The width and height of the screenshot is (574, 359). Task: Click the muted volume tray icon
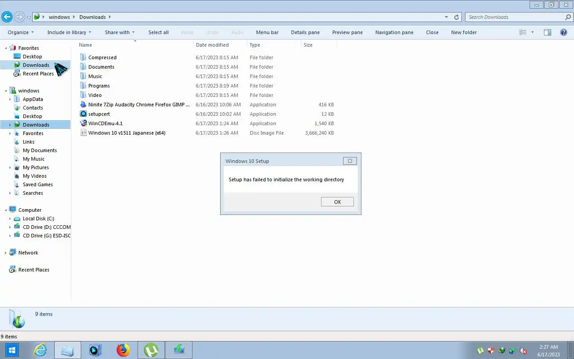tap(523, 351)
